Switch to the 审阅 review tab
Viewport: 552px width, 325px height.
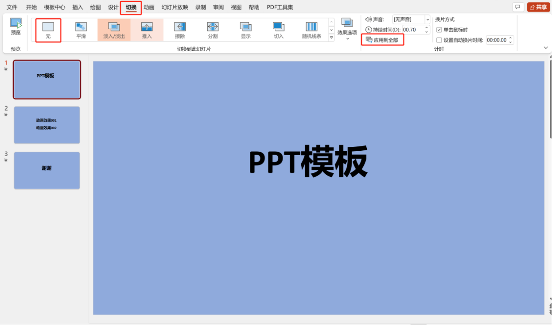(x=218, y=8)
